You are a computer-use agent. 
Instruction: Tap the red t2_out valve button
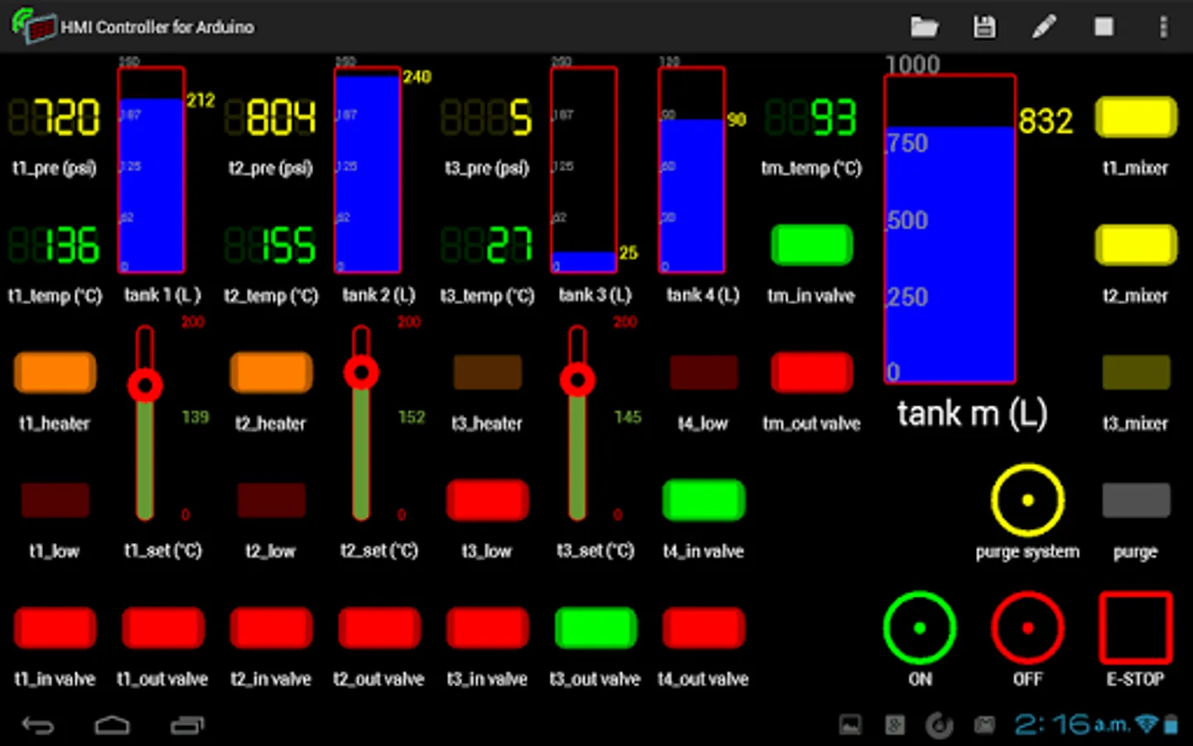379,627
